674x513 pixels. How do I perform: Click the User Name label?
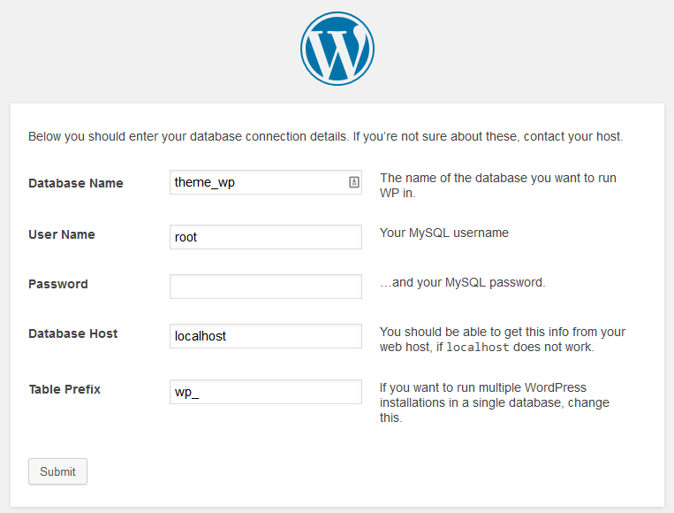coord(62,234)
